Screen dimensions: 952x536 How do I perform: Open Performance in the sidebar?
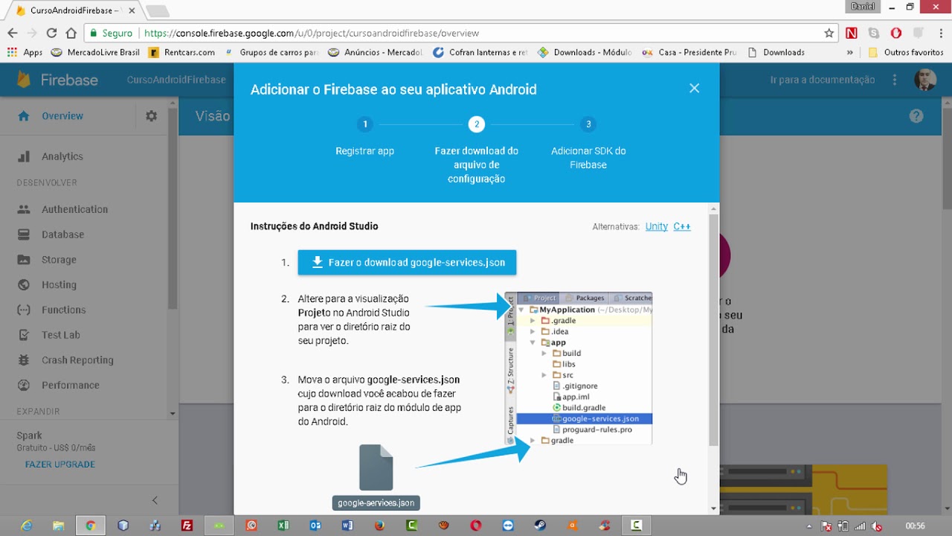click(x=70, y=385)
